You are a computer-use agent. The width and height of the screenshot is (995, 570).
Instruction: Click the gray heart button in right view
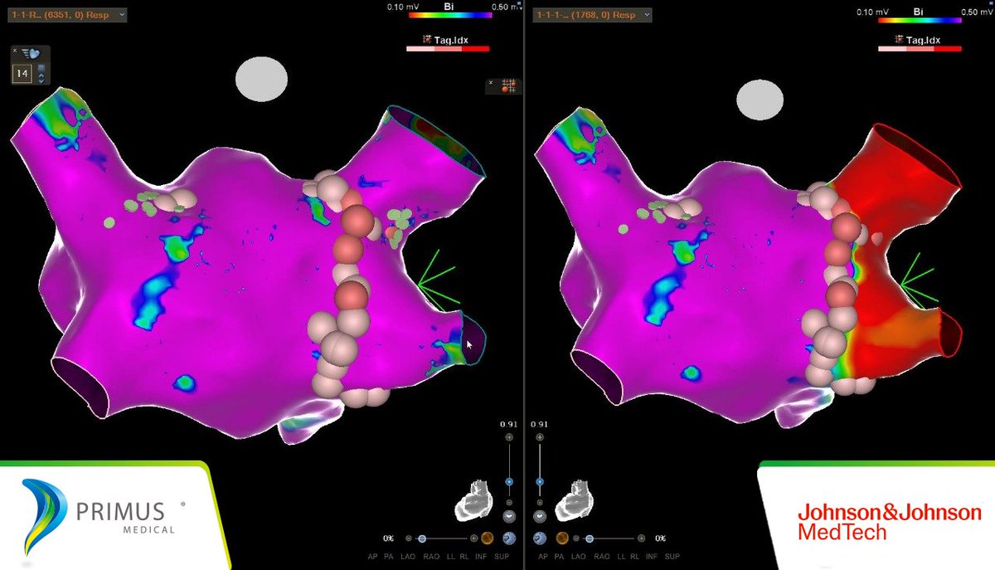540,517
